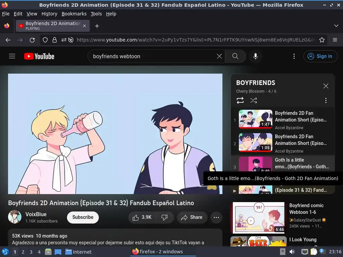Open Boyfriend comic Webtoon 1-6 thumbnail

(259, 218)
